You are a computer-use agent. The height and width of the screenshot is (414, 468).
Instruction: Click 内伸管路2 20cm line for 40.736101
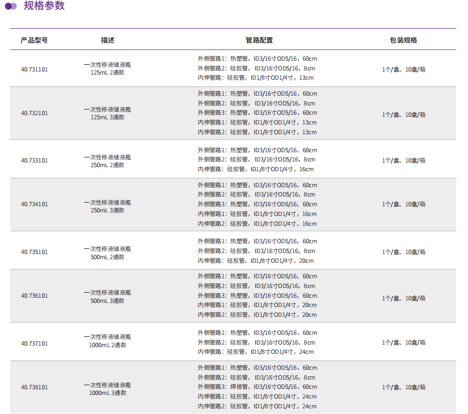point(257,315)
